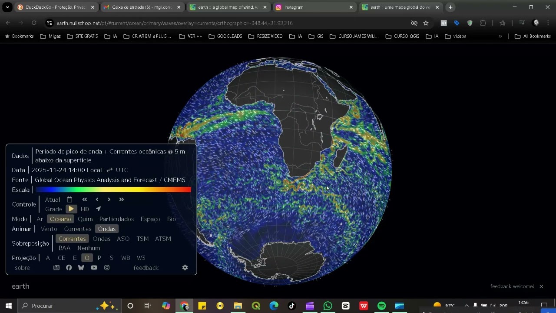
Task: Open the GIS bookmarks folder
Action: pyautogui.click(x=316, y=37)
